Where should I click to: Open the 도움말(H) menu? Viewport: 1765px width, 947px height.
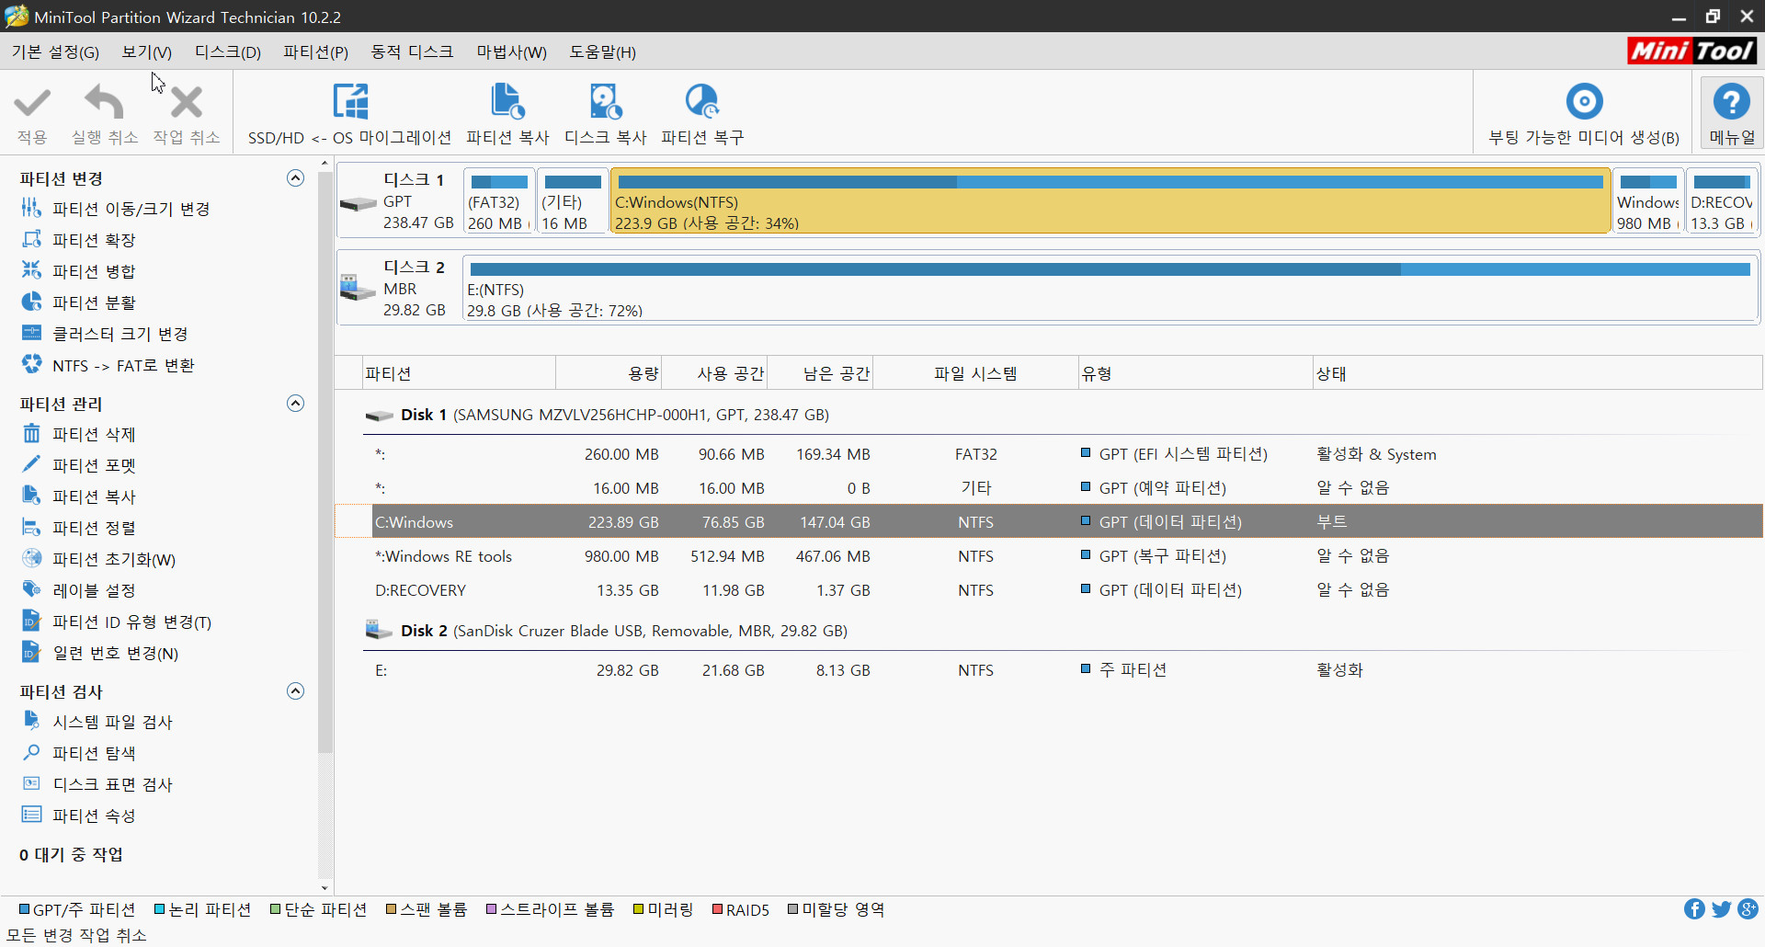coord(602,51)
